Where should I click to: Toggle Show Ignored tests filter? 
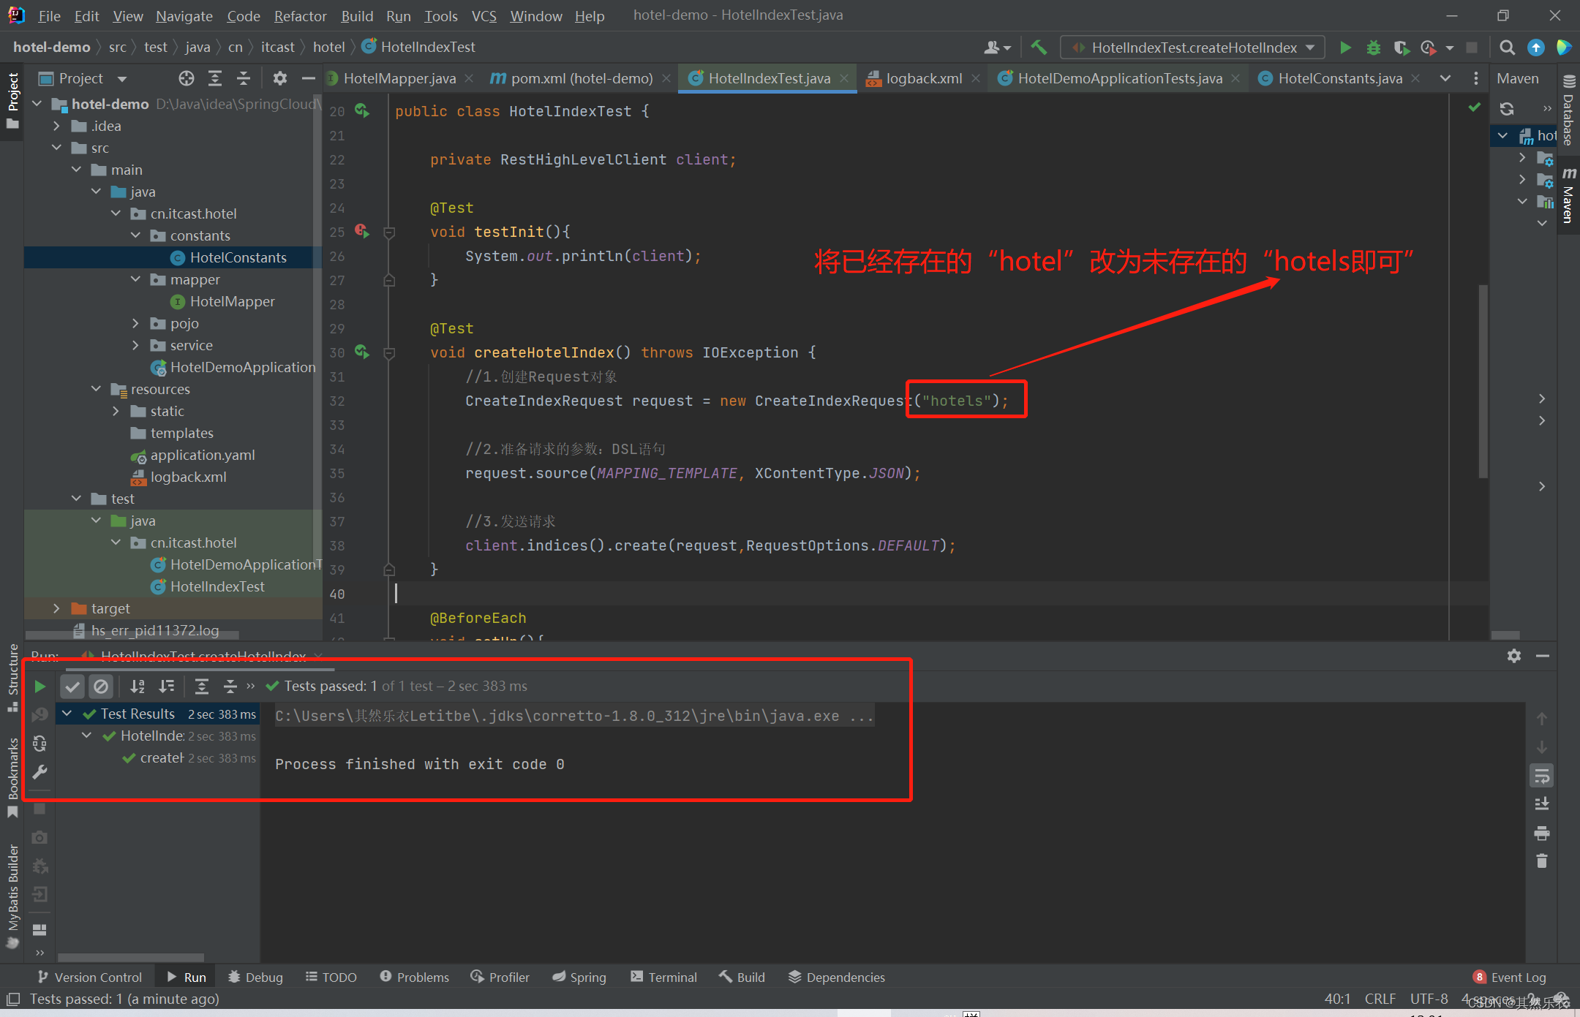pyautogui.click(x=102, y=686)
